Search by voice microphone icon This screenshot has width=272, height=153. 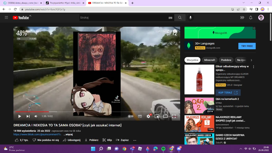190,17
